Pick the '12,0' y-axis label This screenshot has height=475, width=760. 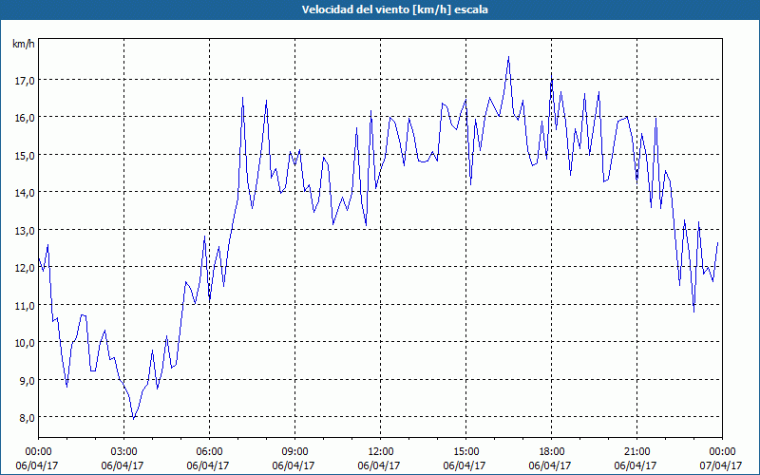[x=25, y=268]
